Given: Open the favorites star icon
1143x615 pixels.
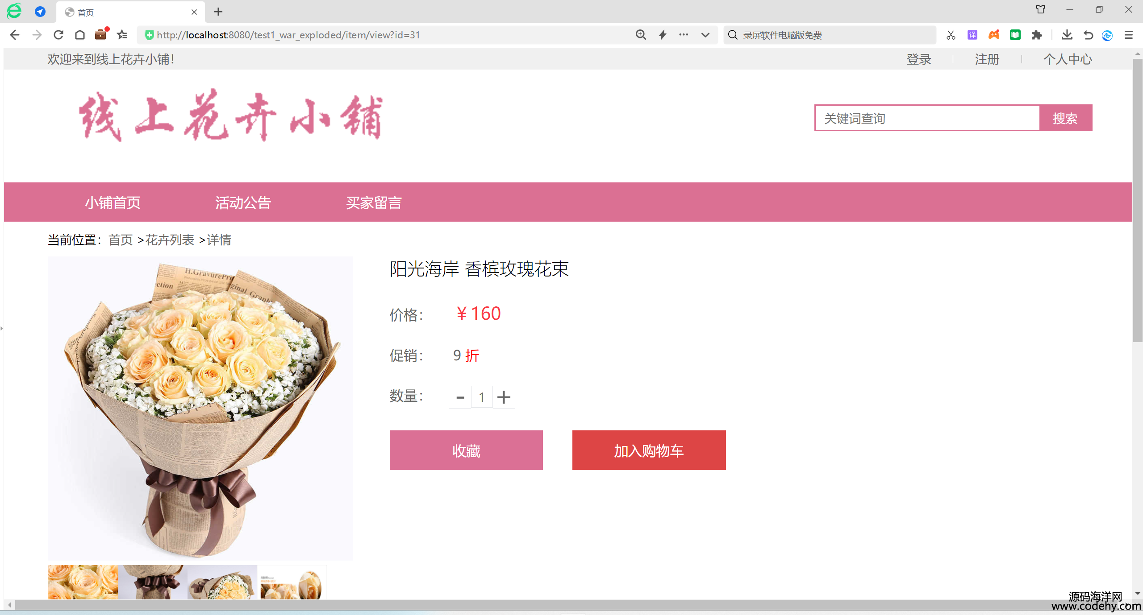Looking at the screenshot, I should (x=122, y=35).
